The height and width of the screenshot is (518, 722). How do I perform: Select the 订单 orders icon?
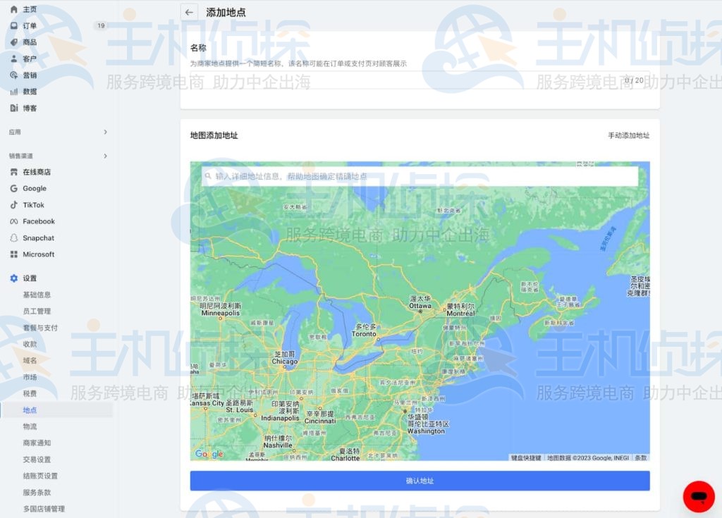coord(16,26)
